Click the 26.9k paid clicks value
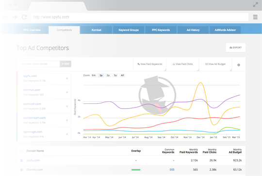The image size is (262, 176). (x=213, y=160)
